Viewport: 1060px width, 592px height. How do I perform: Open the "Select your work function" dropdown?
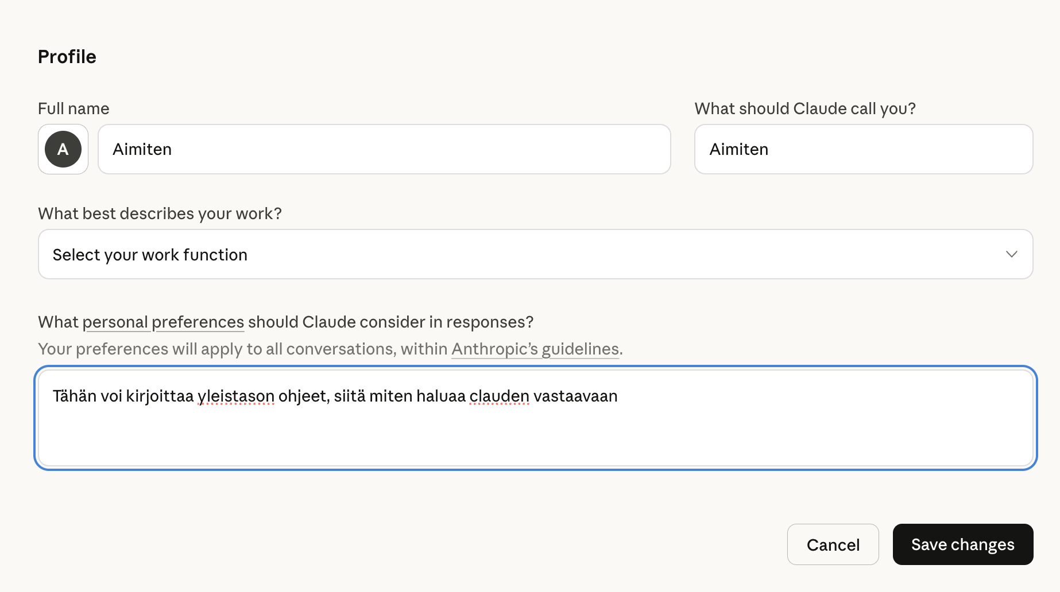[x=534, y=255]
